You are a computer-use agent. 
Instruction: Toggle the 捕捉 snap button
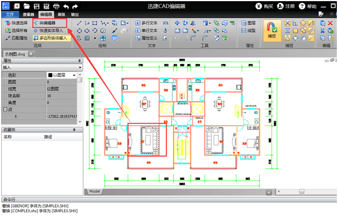272,31
